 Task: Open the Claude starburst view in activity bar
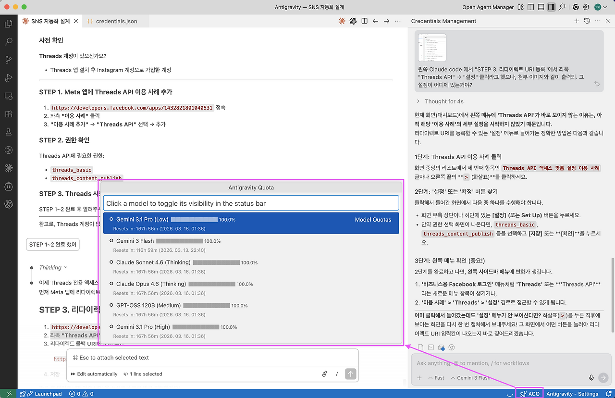pos(8,168)
